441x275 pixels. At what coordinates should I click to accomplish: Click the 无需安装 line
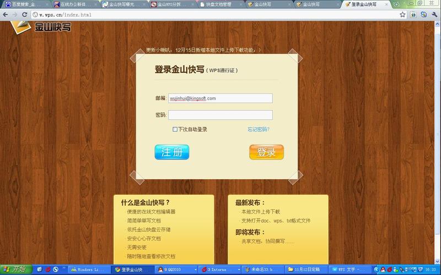pyautogui.click(x=137, y=247)
